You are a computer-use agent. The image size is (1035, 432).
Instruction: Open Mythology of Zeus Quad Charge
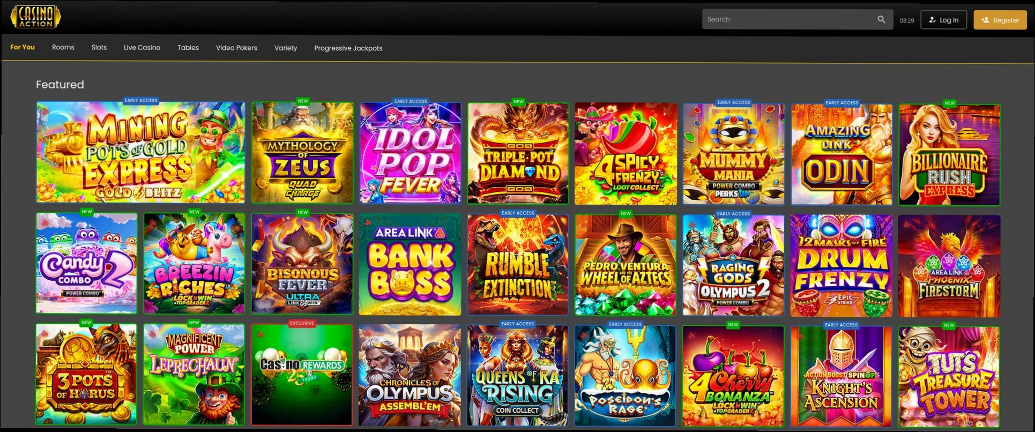[x=303, y=153]
